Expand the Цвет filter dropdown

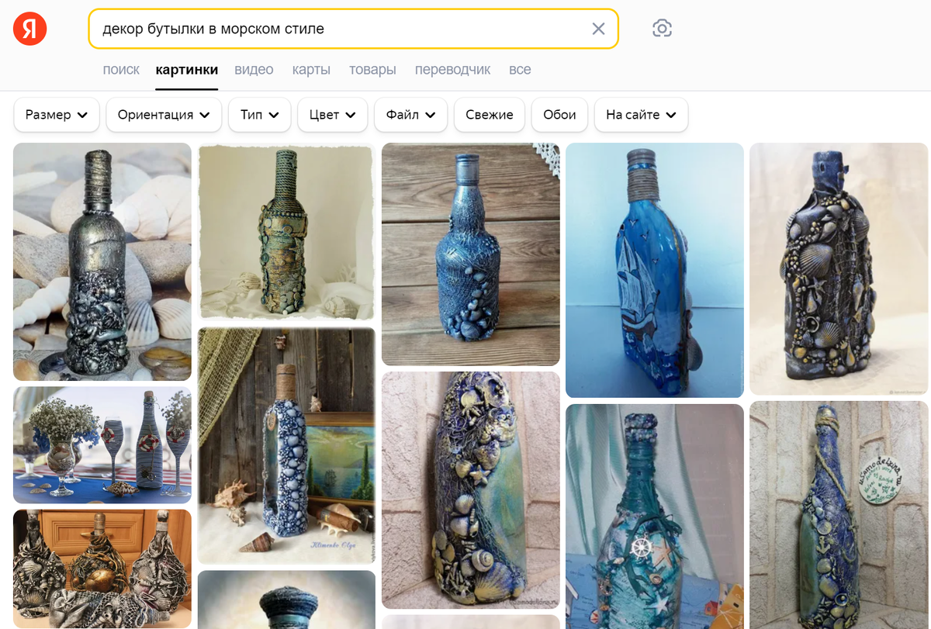click(x=332, y=114)
